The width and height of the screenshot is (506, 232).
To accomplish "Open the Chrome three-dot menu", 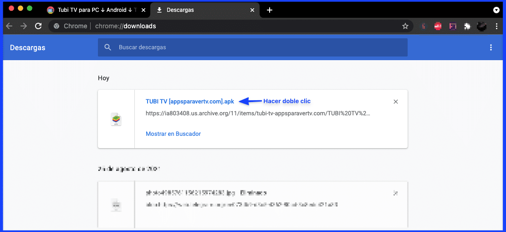I will 496,26.
